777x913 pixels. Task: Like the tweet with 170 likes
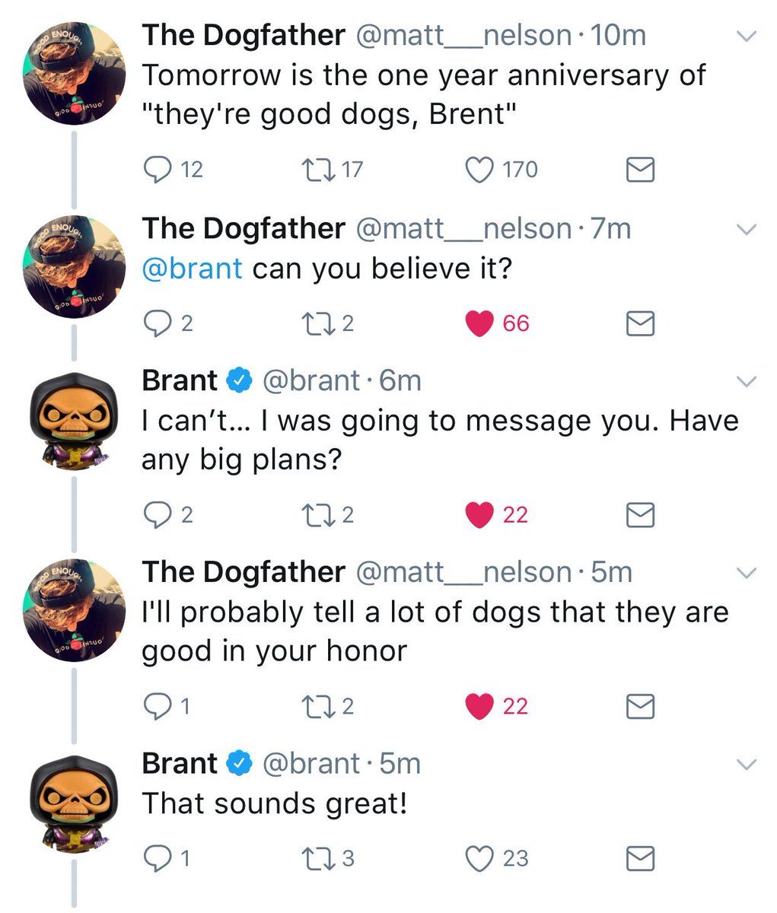click(x=479, y=169)
